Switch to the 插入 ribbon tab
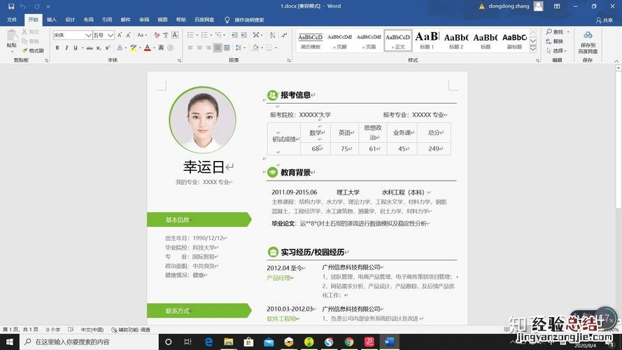 tap(52, 20)
